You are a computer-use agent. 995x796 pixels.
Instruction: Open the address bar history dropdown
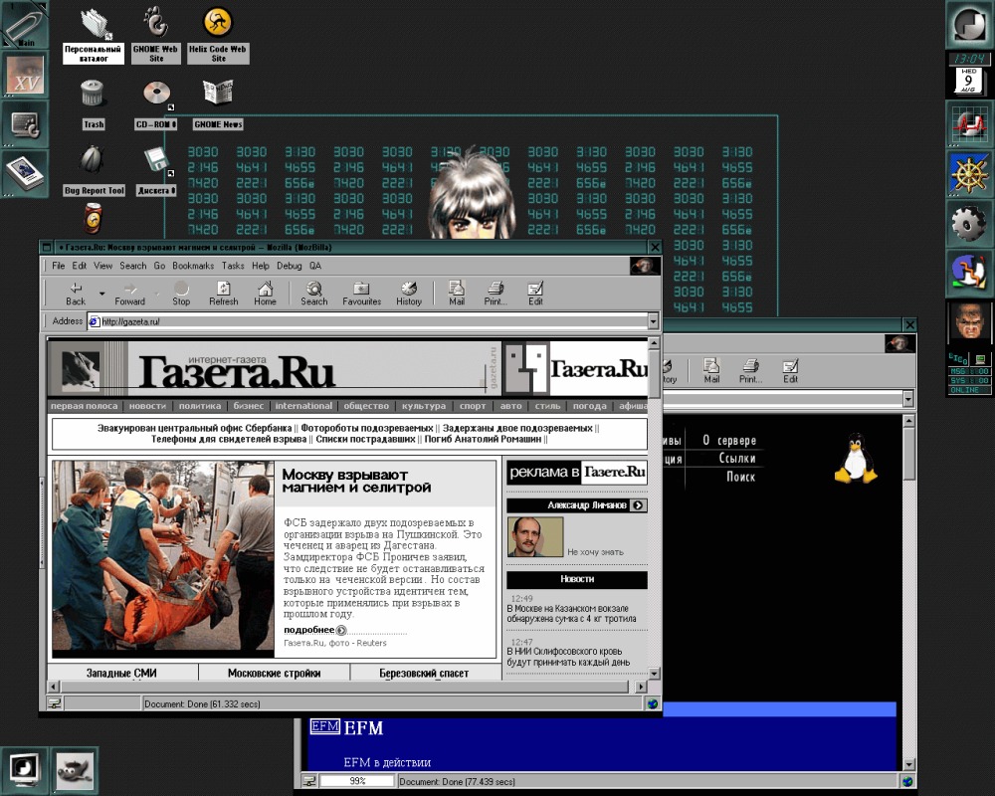point(653,321)
